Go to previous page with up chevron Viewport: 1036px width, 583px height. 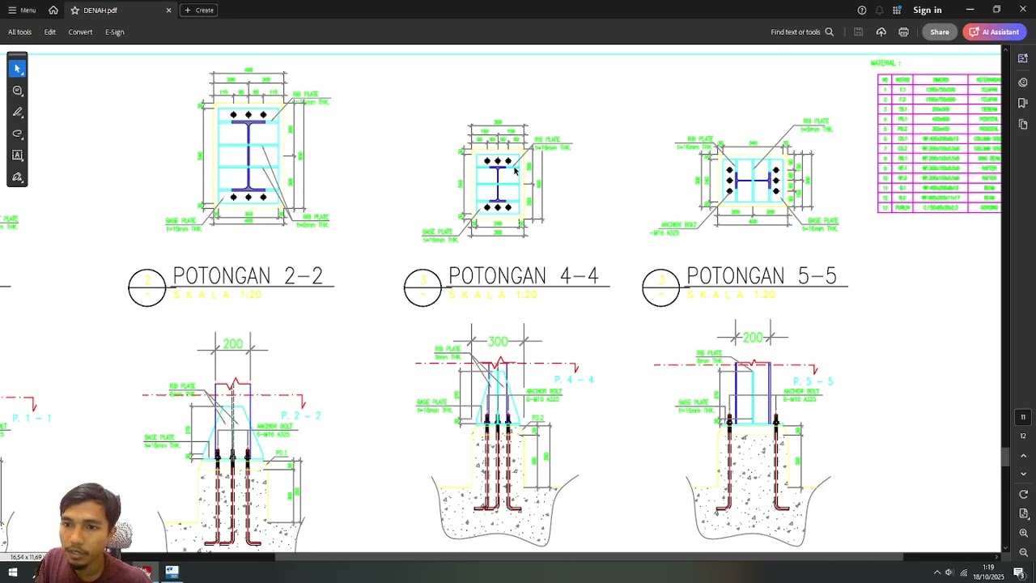[x=1023, y=456]
